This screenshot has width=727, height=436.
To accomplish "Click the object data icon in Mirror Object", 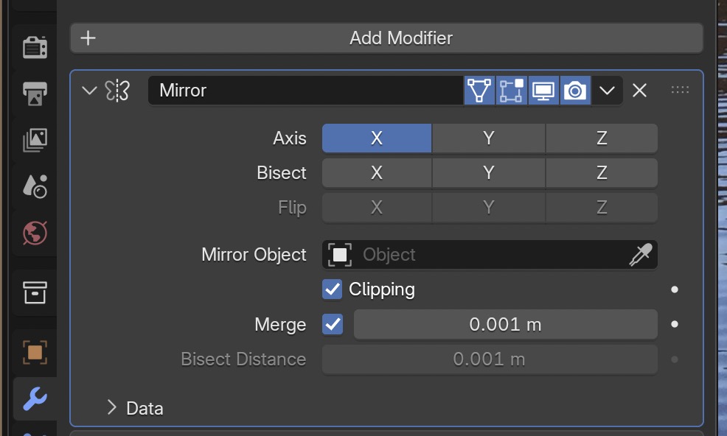I will (x=340, y=254).
